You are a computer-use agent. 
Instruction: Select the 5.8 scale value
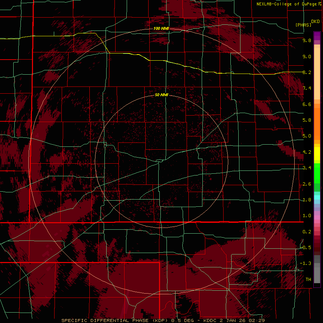coord(307,120)
